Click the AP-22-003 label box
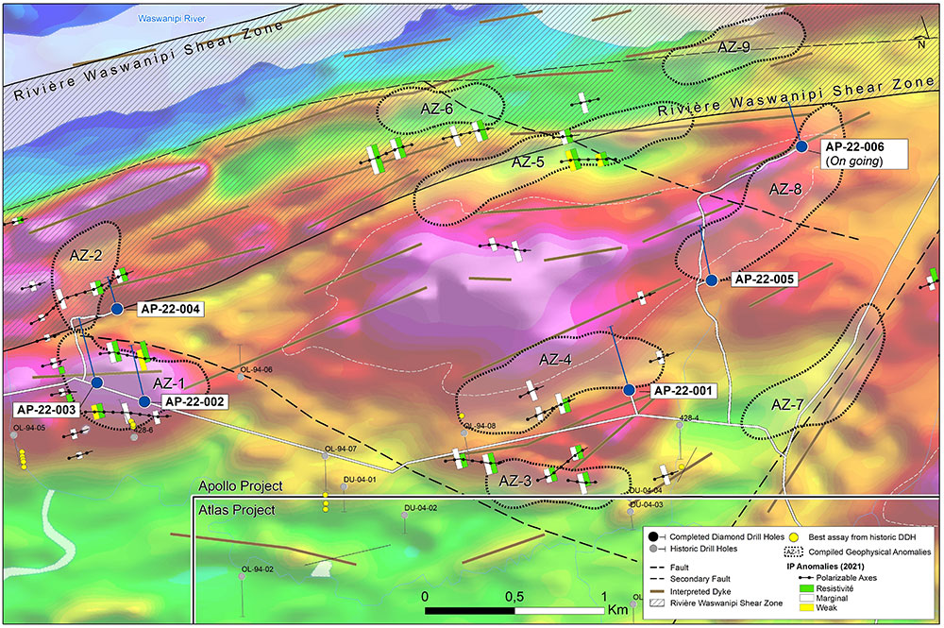 coord(46,410)
